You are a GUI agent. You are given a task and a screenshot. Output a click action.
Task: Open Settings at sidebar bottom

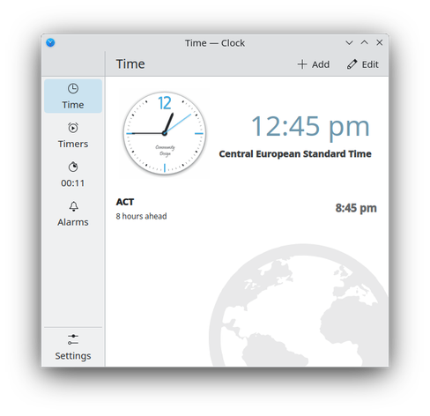point(73,347)
